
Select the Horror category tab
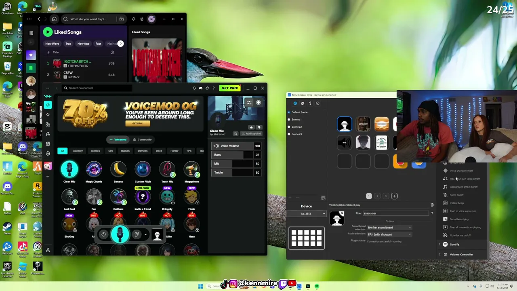[x=174, y=151]
